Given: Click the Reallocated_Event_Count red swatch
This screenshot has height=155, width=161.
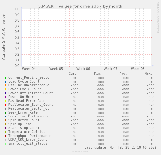Looking at the screenshot, I should coord(6,105).
